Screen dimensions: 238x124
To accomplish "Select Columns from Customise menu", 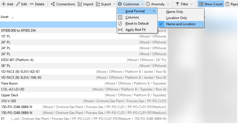I will point(137,17).
